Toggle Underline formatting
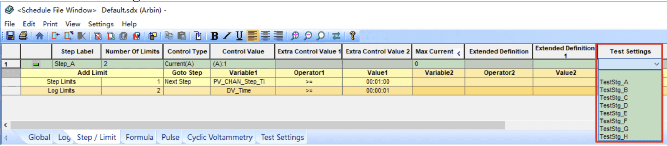The width and height of the screenshot is (667, 146). click(239, 35)
